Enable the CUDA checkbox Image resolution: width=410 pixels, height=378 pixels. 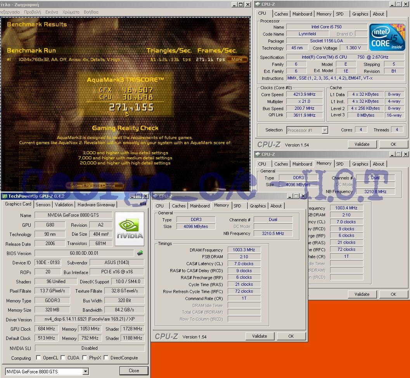point(63,357)
